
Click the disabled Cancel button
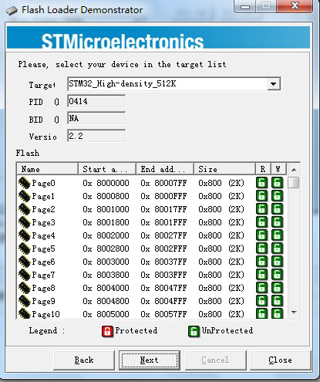[215, 360]
